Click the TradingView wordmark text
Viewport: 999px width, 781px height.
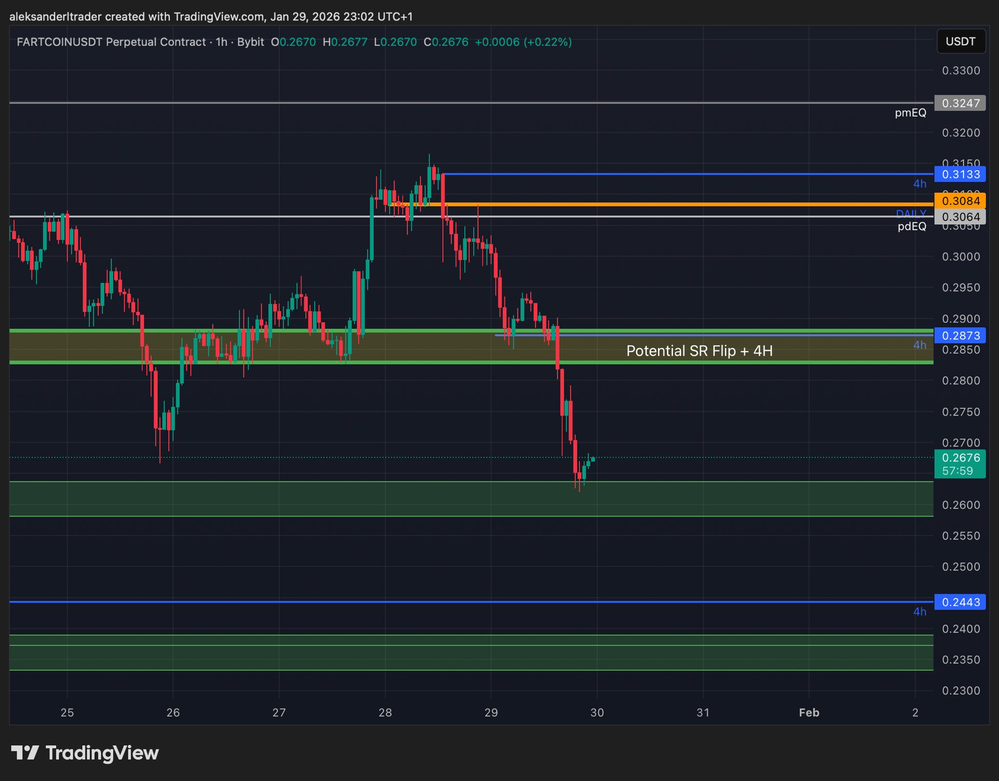(x=102, y=753)
